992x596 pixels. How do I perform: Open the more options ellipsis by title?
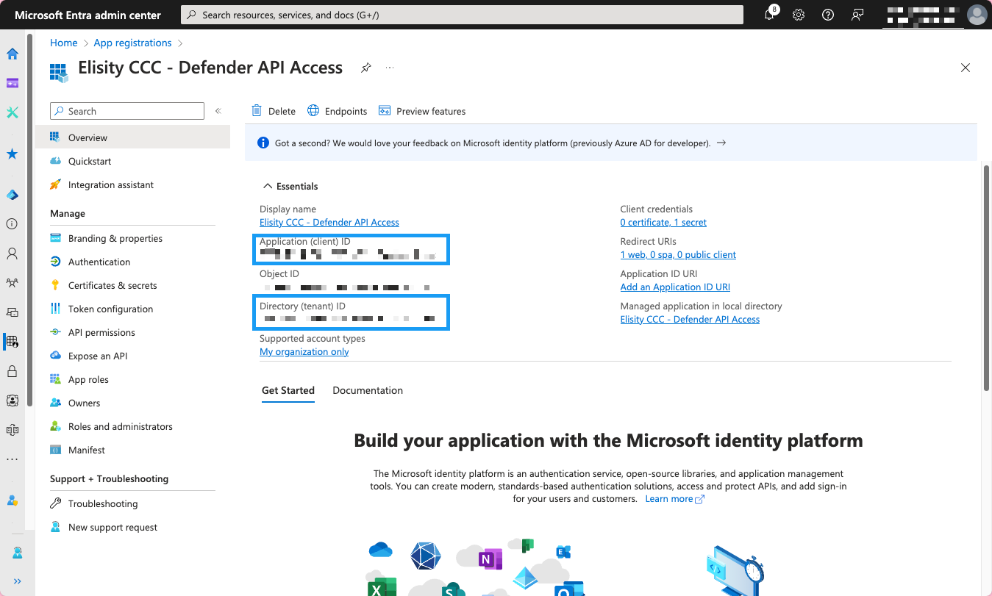[390, 68]
